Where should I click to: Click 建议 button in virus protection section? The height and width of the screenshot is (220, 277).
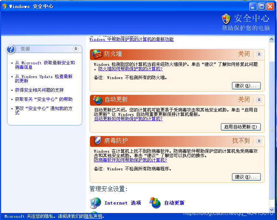tap(246, 177)
